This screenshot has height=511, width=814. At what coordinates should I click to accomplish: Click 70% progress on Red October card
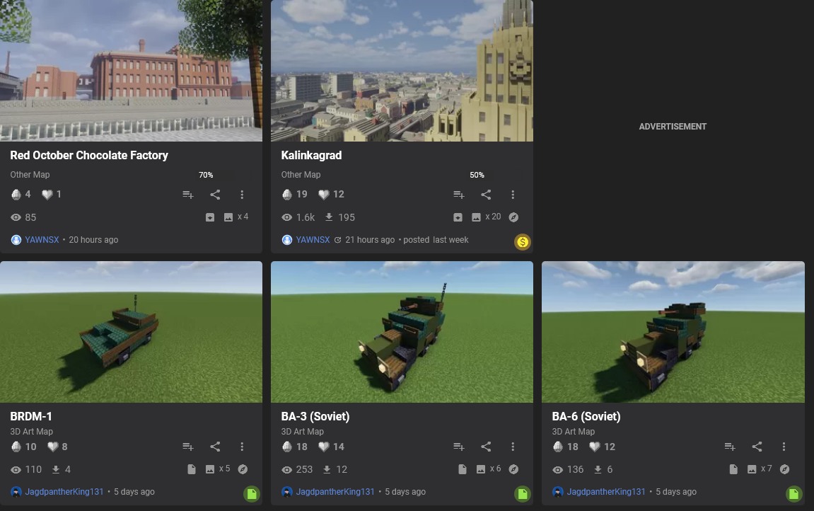pyautogui.click(x=206, y=175)
